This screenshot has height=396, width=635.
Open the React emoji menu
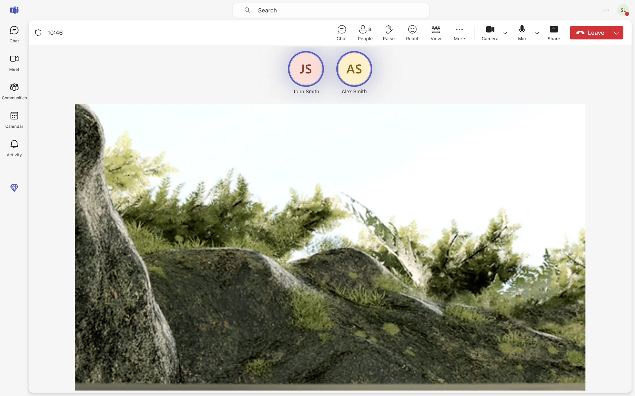tap(412, 33)
